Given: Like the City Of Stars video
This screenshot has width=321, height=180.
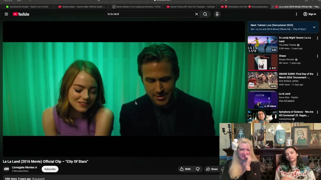Looking at the screenshot, I should point(185,169).
